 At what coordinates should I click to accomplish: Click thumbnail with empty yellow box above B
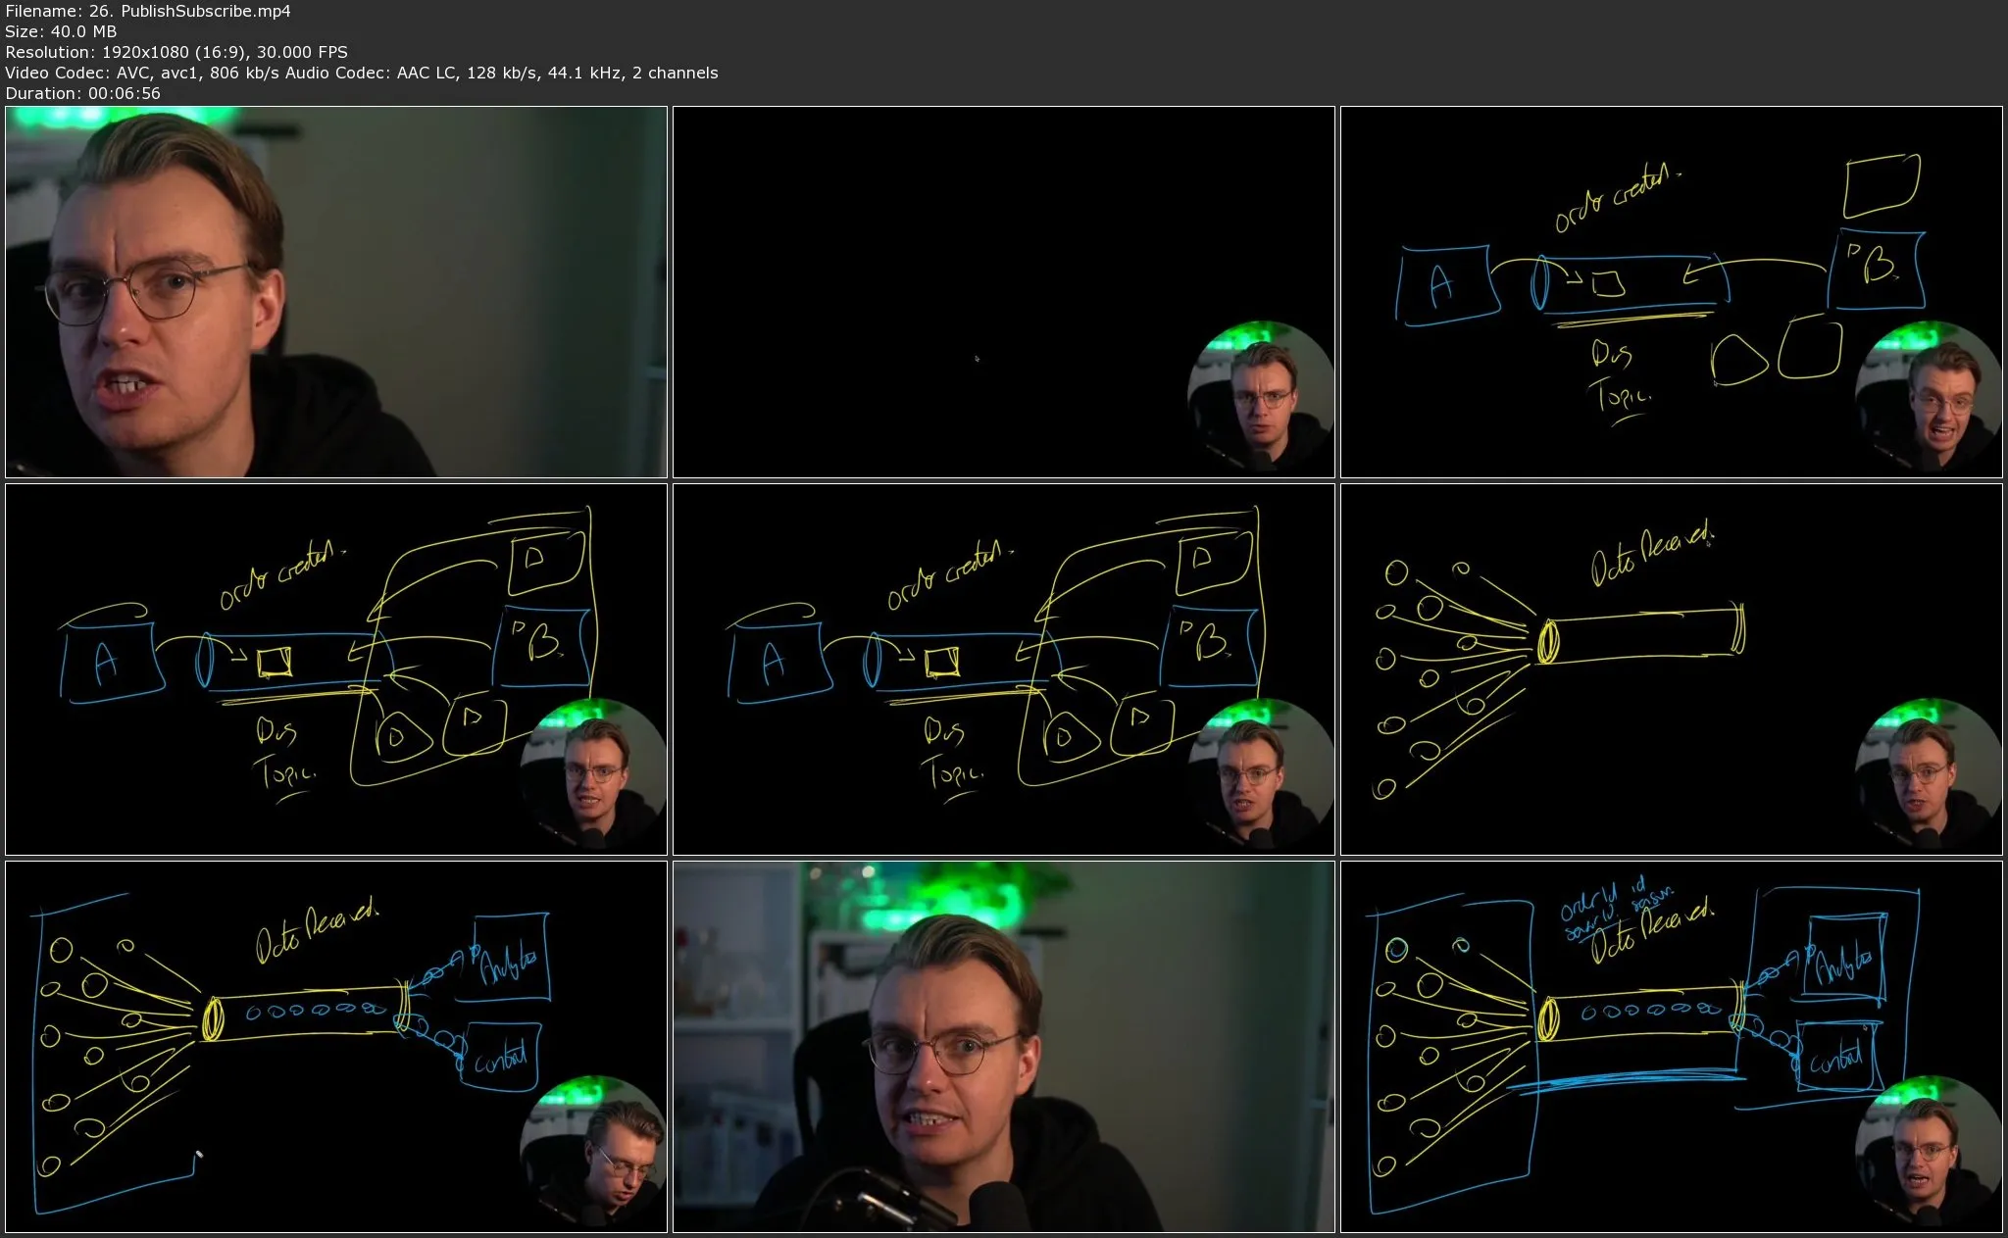tap(1671, 292)
